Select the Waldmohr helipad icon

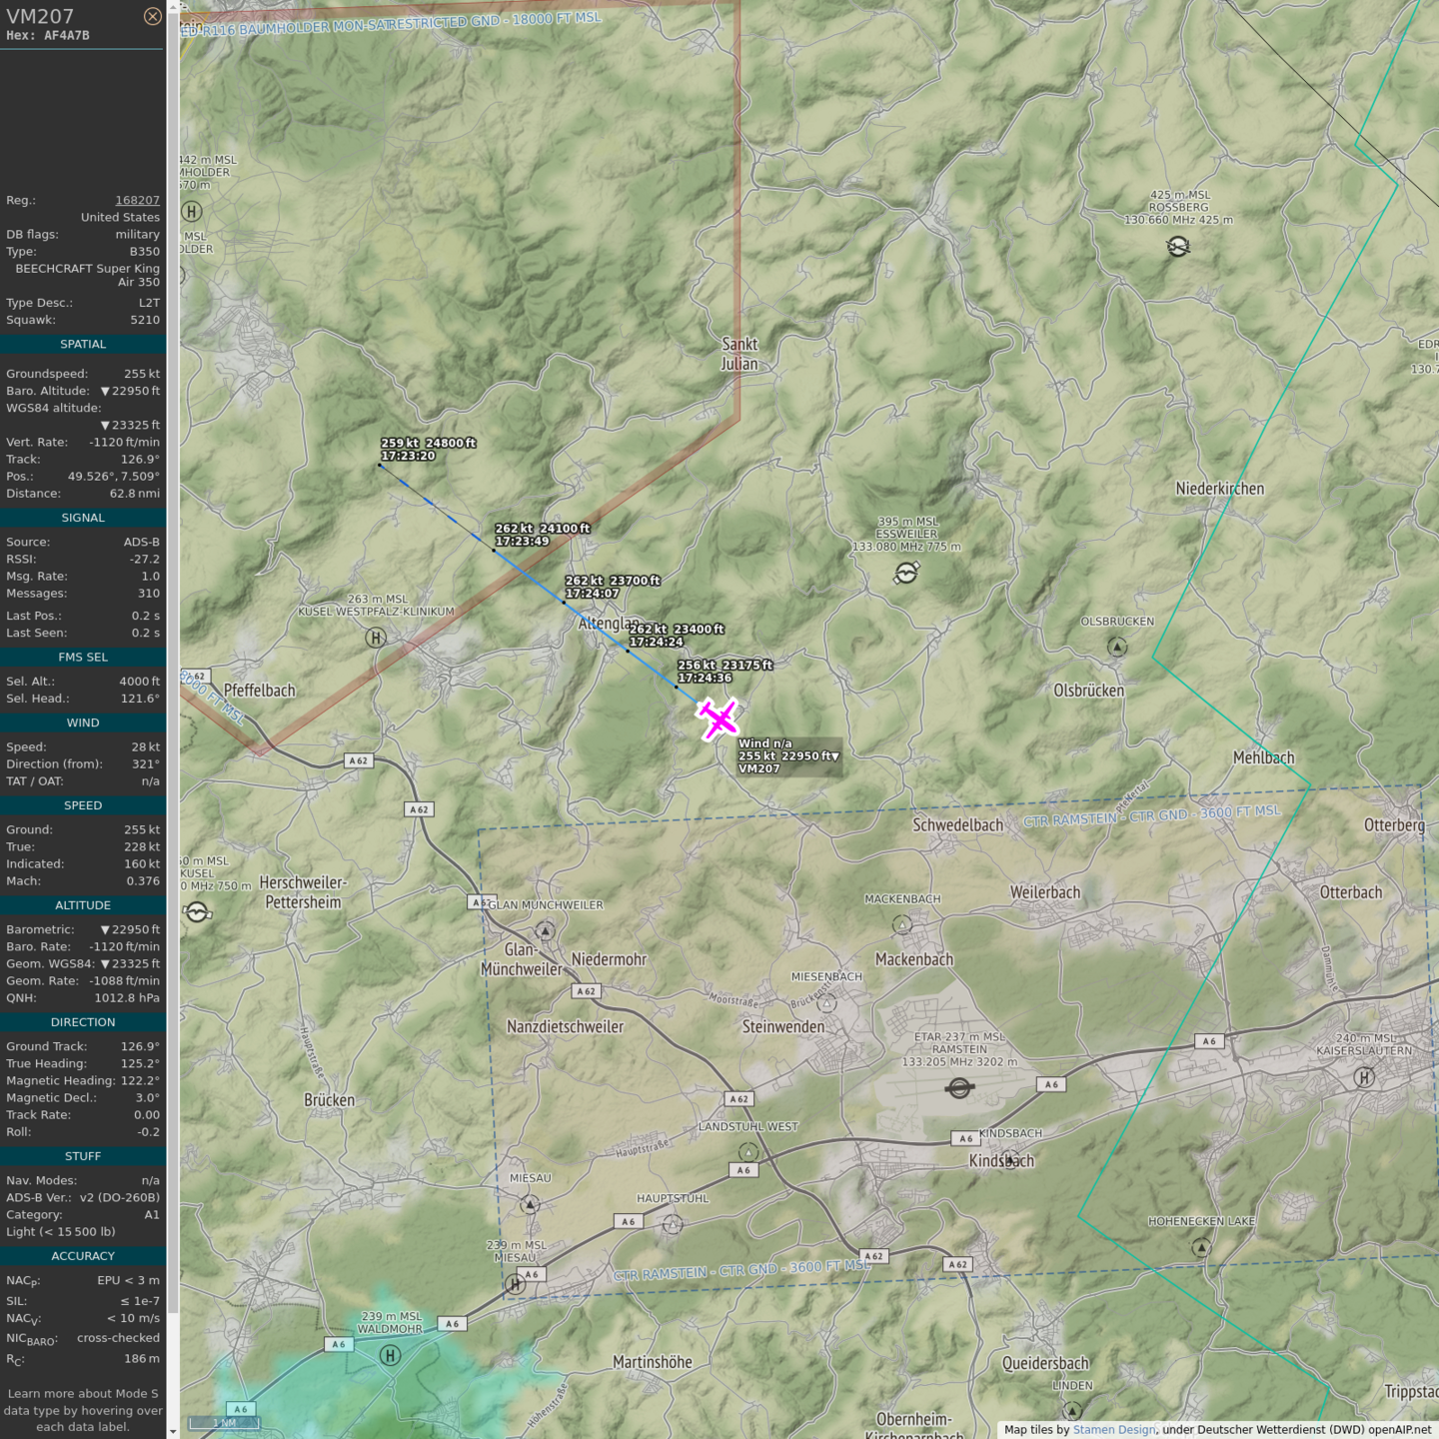pyautogui.click(x=391, y=1355)
